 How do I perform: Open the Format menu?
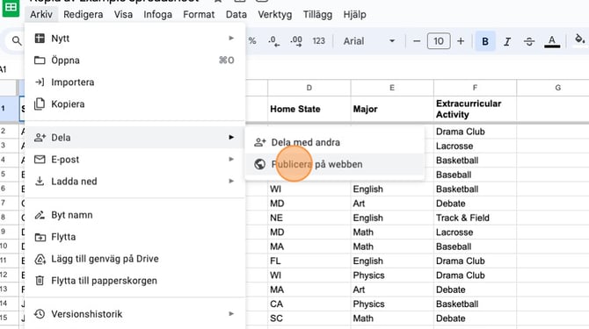pyautogui.click(x=199, y=15)
